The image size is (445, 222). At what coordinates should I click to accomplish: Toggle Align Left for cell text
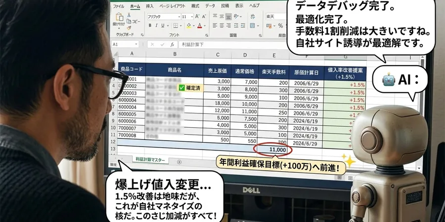tap(215, 26)
